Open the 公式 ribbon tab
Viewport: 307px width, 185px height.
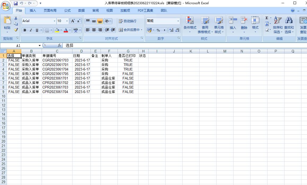click(67, 11)
